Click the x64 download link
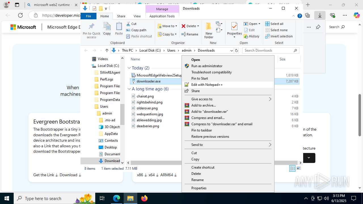 point(153,175)
